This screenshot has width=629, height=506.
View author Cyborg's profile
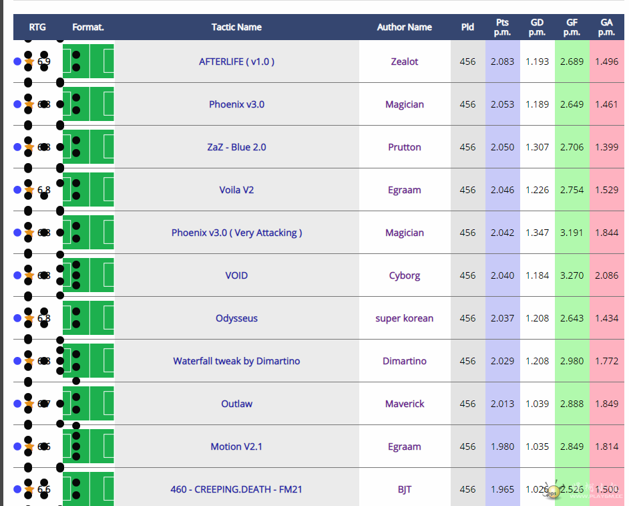pyautogui.click(x=405, y=275)
